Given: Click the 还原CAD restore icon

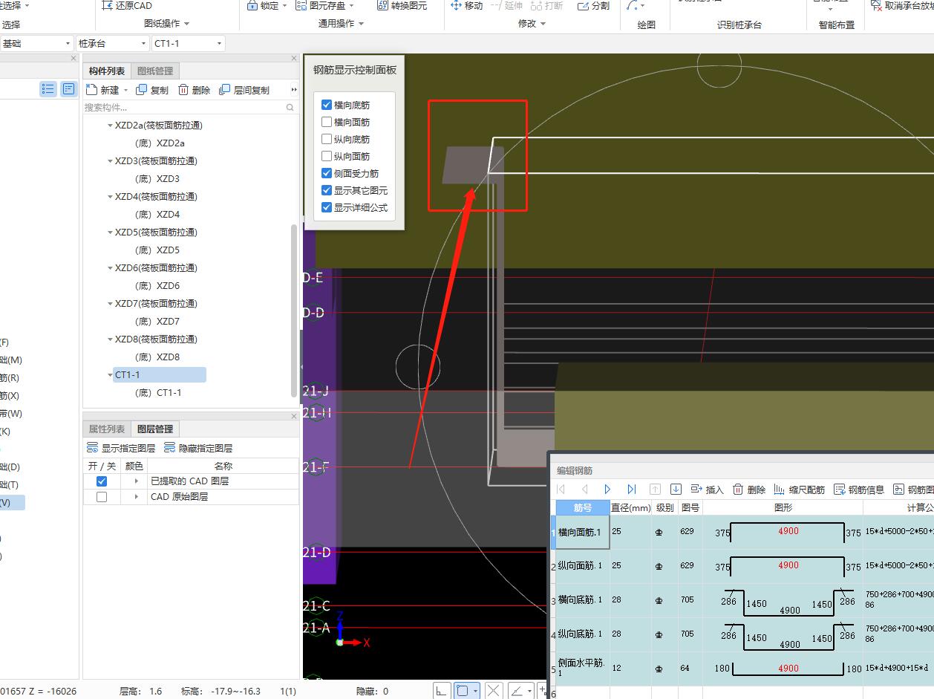Looking at the screenshot, I should point(107,5).
